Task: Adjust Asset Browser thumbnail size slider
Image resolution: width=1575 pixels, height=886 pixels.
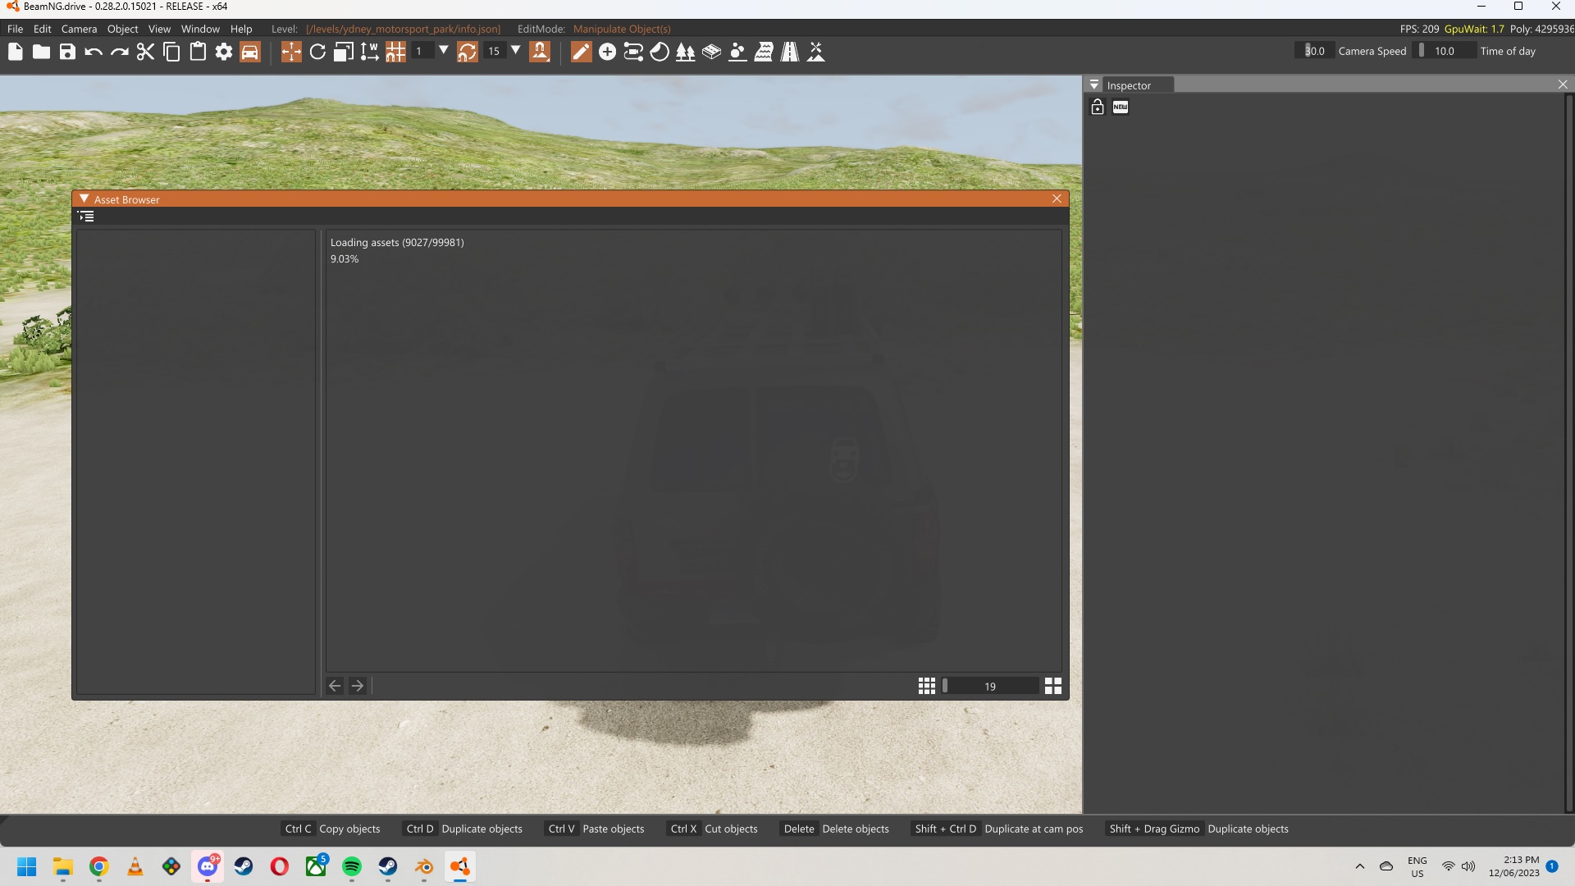Action: (990, 686)
